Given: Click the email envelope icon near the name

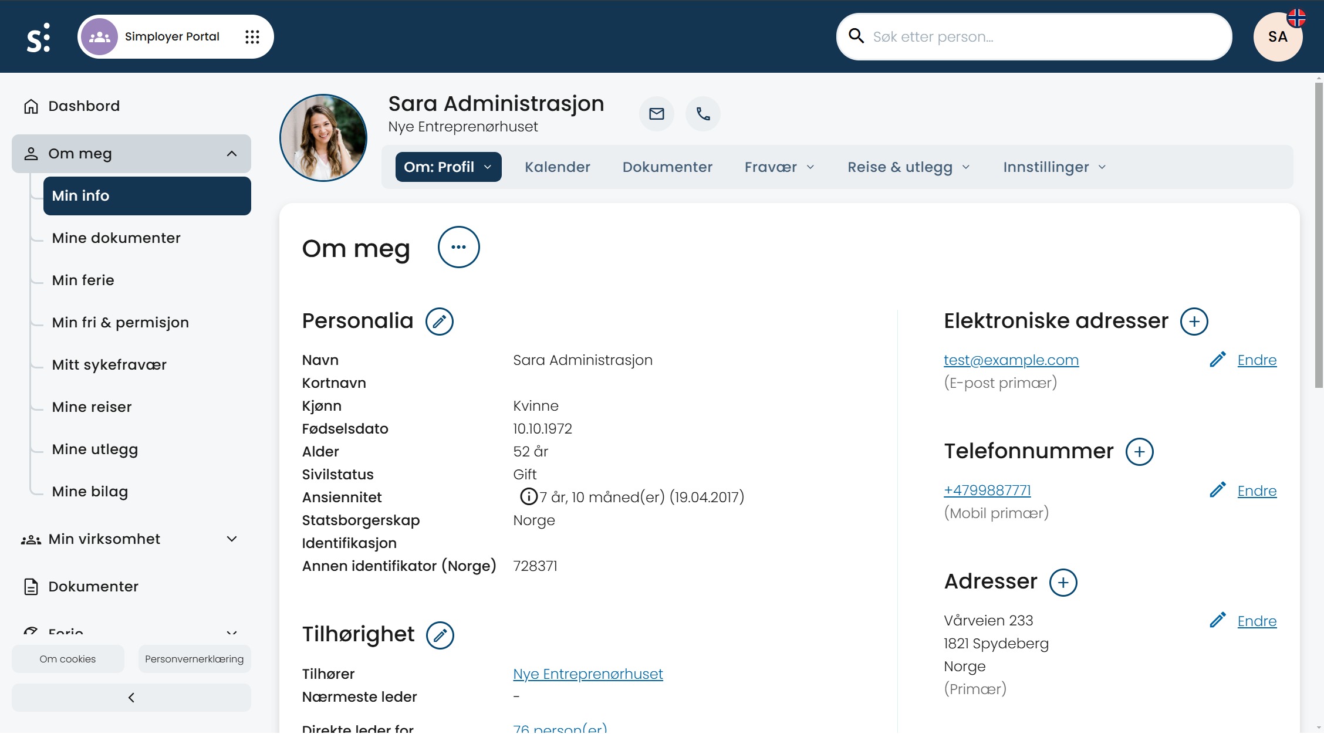Looking at the screenshot, I should (x=656, y=114).
